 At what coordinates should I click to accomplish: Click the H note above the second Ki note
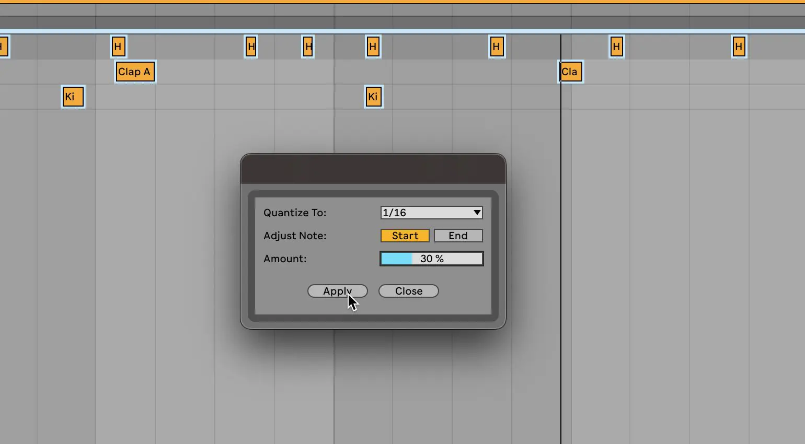373,47
